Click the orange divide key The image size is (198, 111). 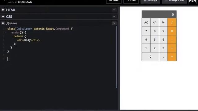pos(172,23)
